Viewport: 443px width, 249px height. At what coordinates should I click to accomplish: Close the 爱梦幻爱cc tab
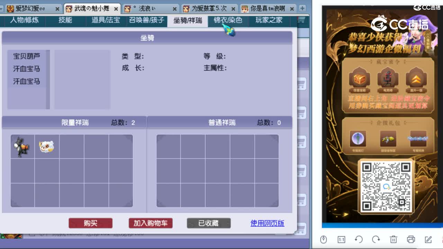pyautogui.click(x=57, y=9)
